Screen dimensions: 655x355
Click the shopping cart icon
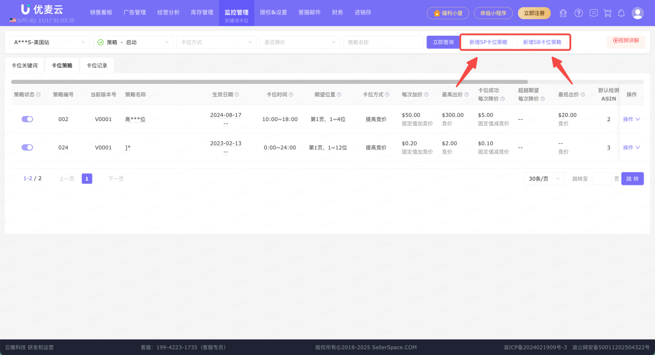tap(607, 13)
